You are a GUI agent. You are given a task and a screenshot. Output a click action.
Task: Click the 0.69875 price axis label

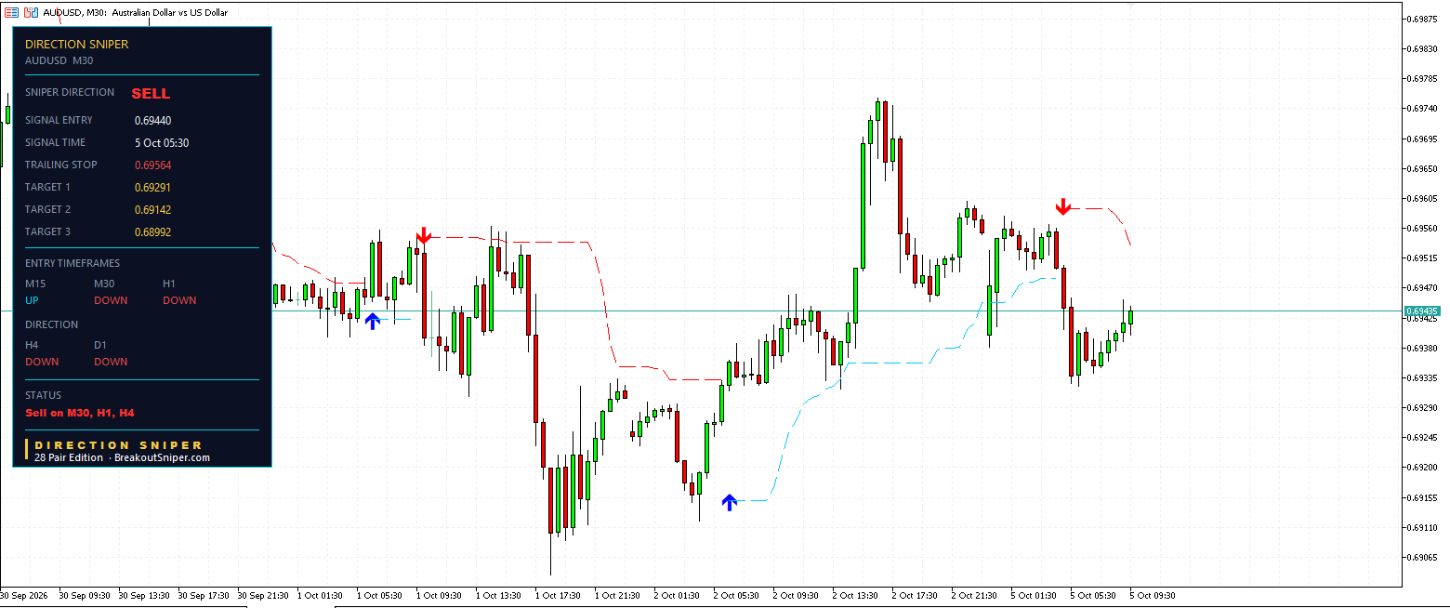tap(1423, 19)
